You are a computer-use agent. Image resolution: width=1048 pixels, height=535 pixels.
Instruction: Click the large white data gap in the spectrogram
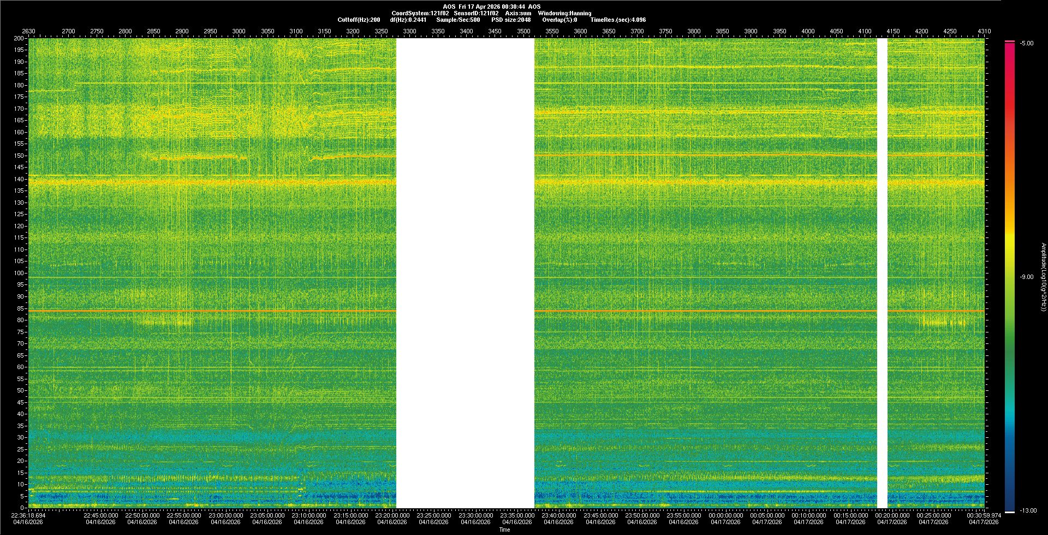(x=465, y=273)
